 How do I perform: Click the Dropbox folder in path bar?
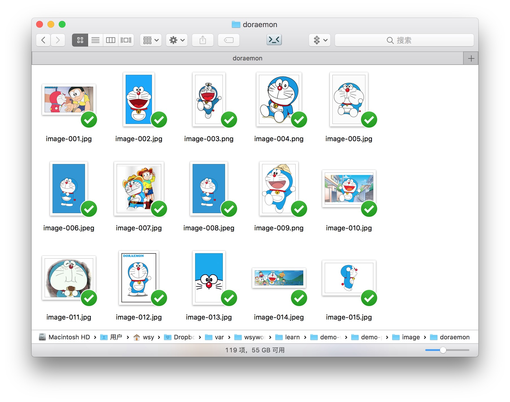(x=180, y=337)
